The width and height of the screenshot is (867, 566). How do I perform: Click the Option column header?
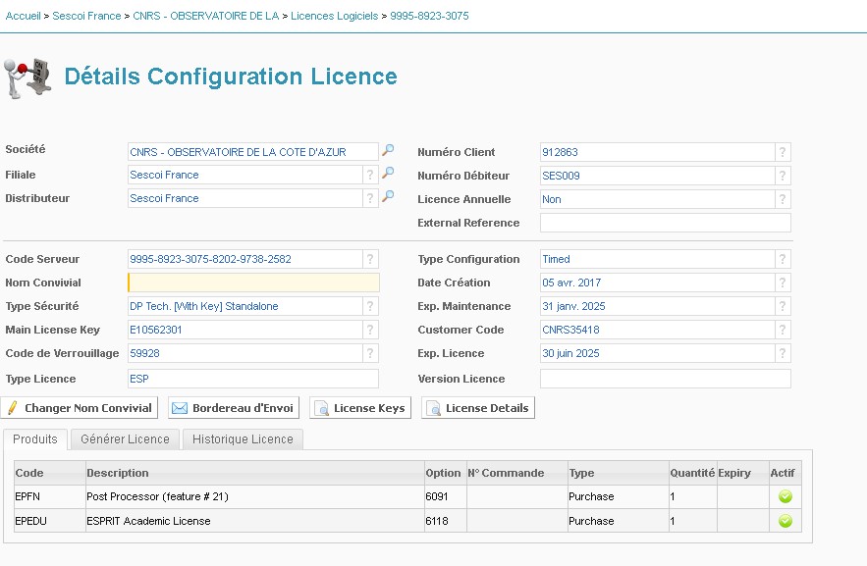pyautogui.click(x=446, y=473)
